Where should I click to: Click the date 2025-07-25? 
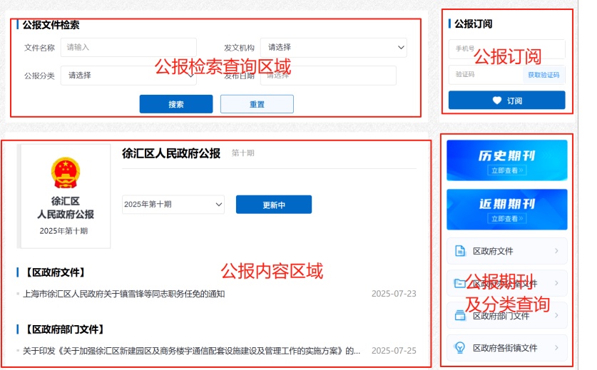point(394,351)
